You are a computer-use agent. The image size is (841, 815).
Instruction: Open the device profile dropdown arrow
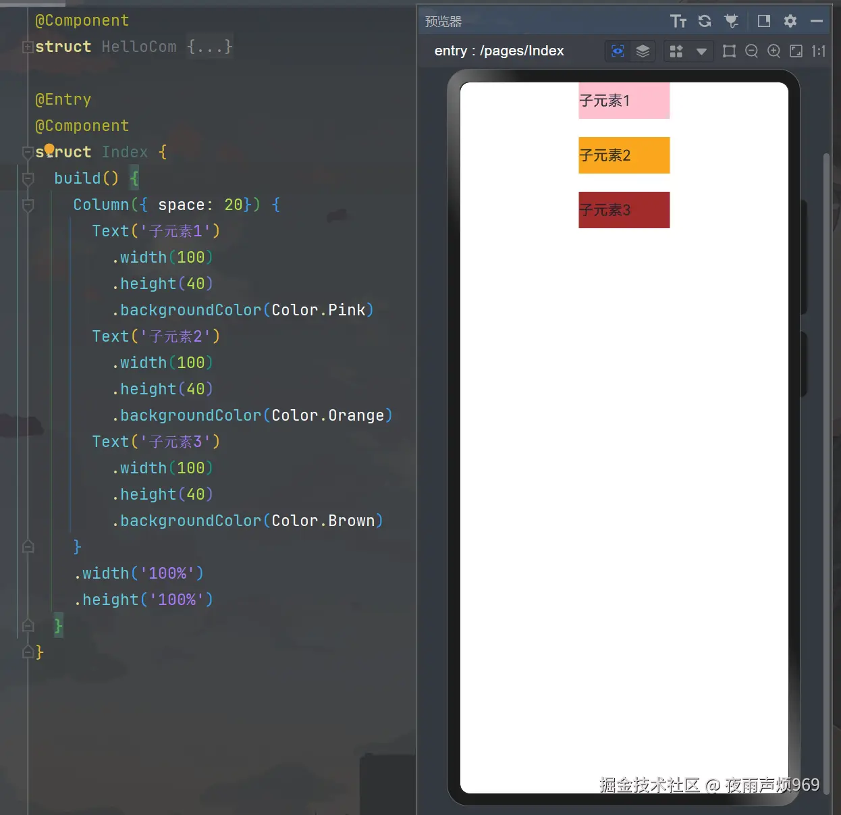(701, 51)
